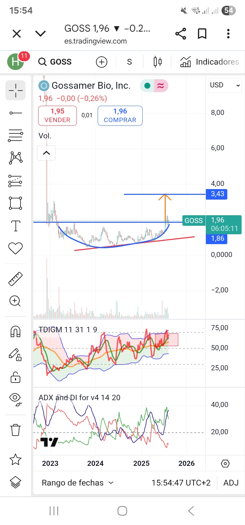Select the ruler measure tool
This screenshot has width=245, height=525.
click(x=15, y=279)
